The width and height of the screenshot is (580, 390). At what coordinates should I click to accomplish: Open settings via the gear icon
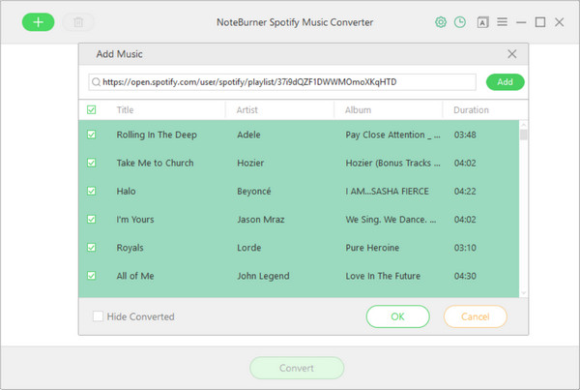pyautogui.click(x=440, y=22)
